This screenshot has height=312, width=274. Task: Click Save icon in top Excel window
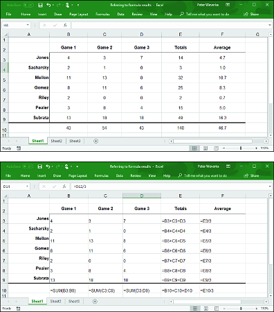coord(40,5)
